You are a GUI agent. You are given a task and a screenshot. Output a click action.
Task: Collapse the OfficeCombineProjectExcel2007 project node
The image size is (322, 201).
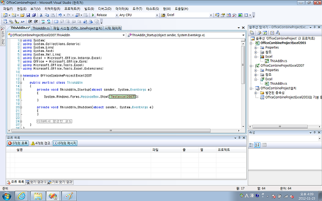click(x=251, y=66)
